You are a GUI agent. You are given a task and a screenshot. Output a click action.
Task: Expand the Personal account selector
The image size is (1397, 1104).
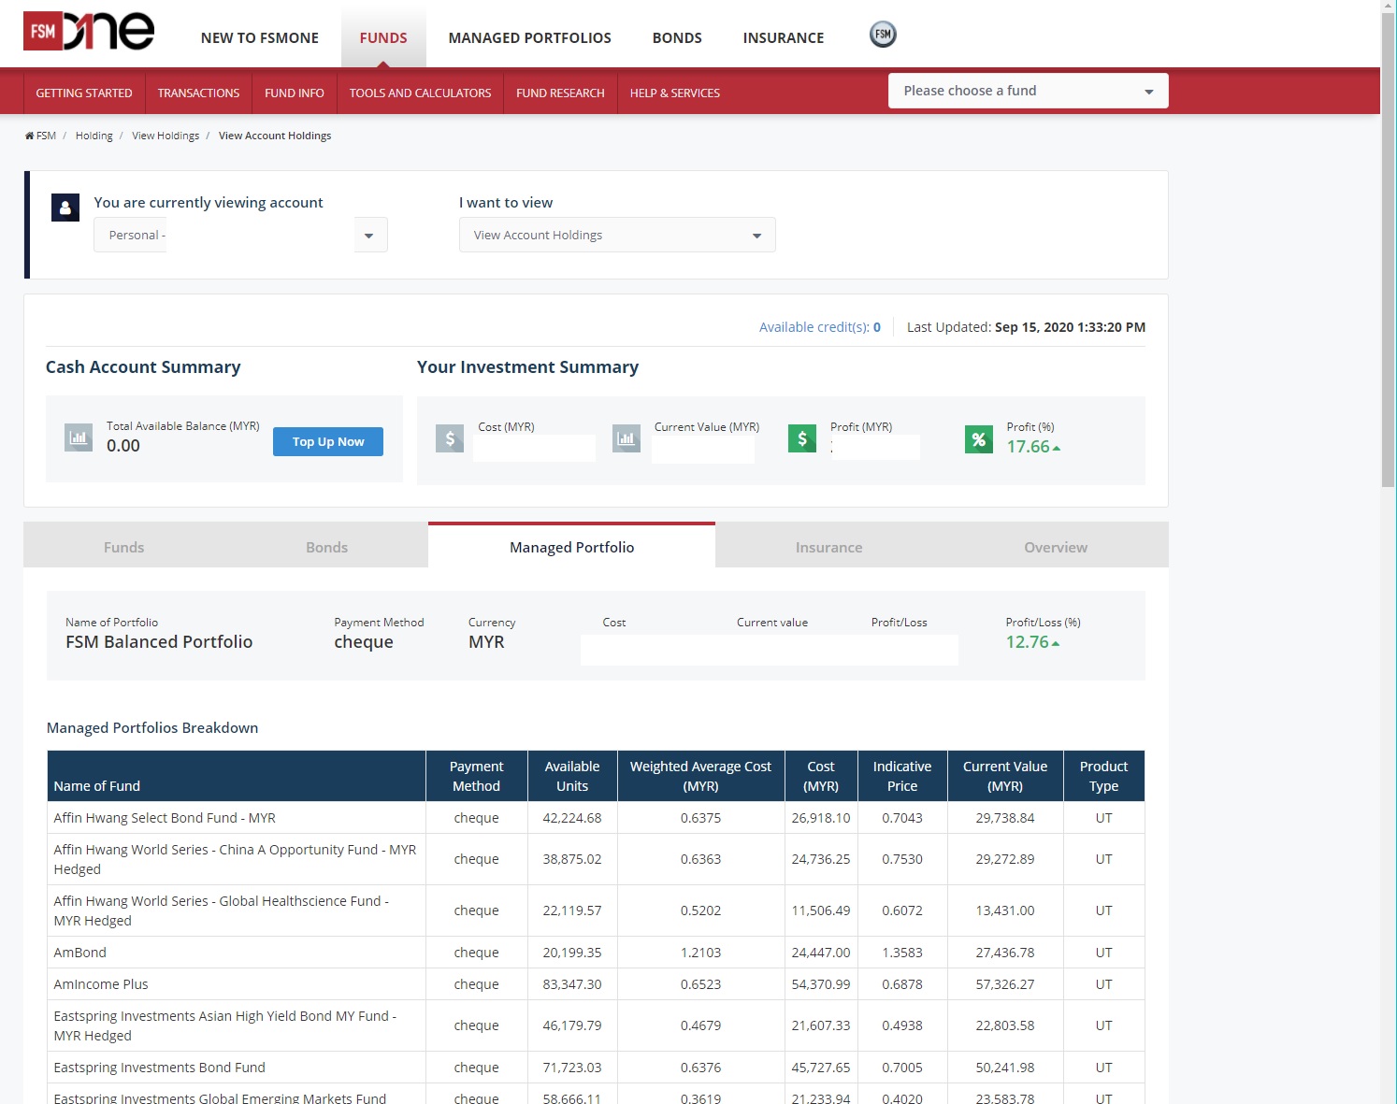point(240,235)
